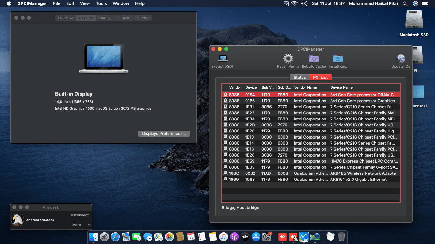
Task: Click the Siri icon in the menu bar
Action: click(x=415, y=3)
